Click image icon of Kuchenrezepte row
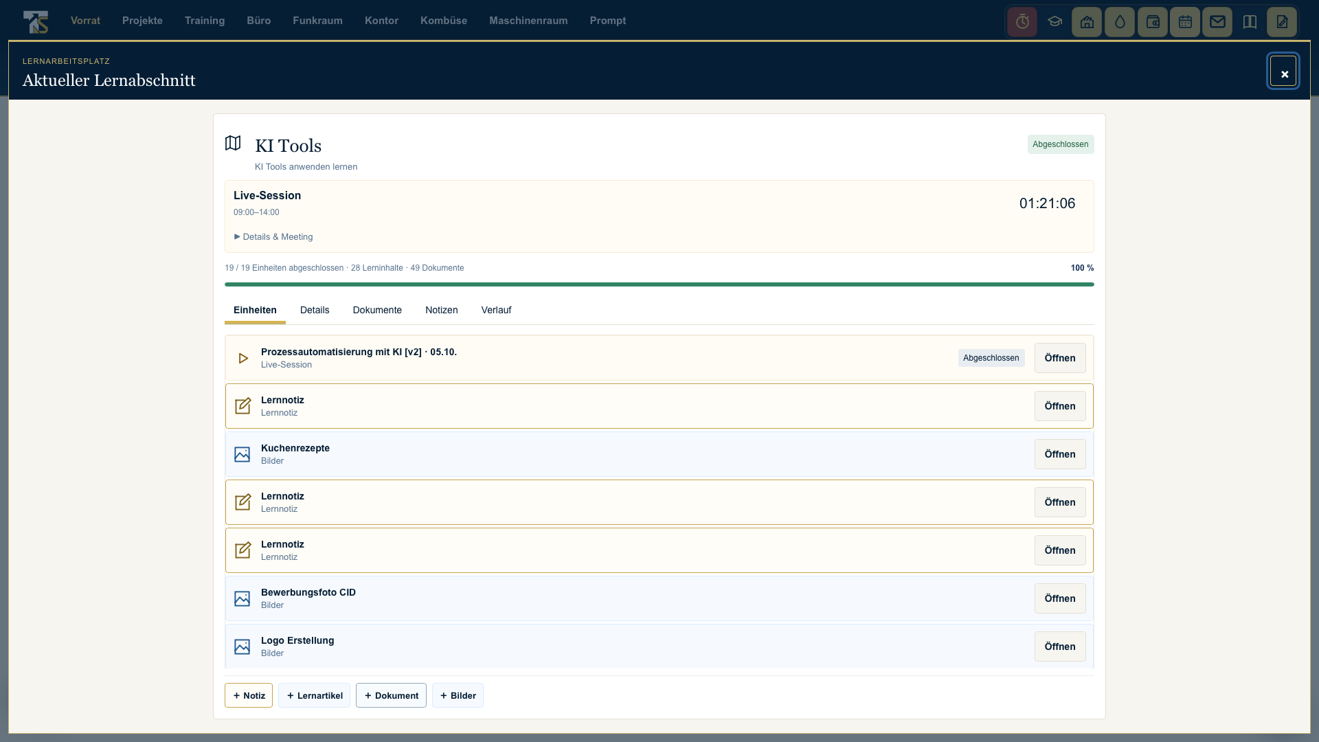 coord(243,454)
